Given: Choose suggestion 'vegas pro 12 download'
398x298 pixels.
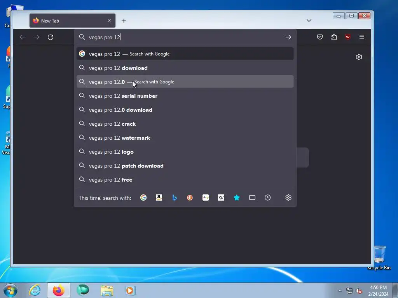Looking at the screenshot, I should (x=185, y=68).
